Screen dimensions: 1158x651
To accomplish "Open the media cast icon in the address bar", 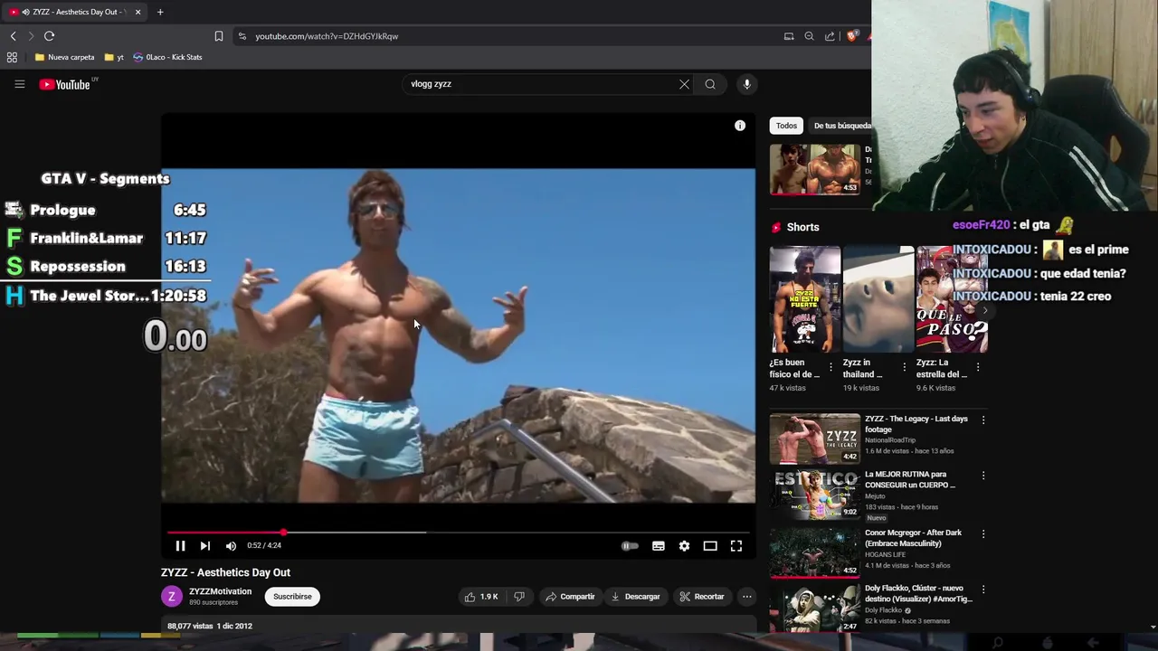I will (789, 36).
